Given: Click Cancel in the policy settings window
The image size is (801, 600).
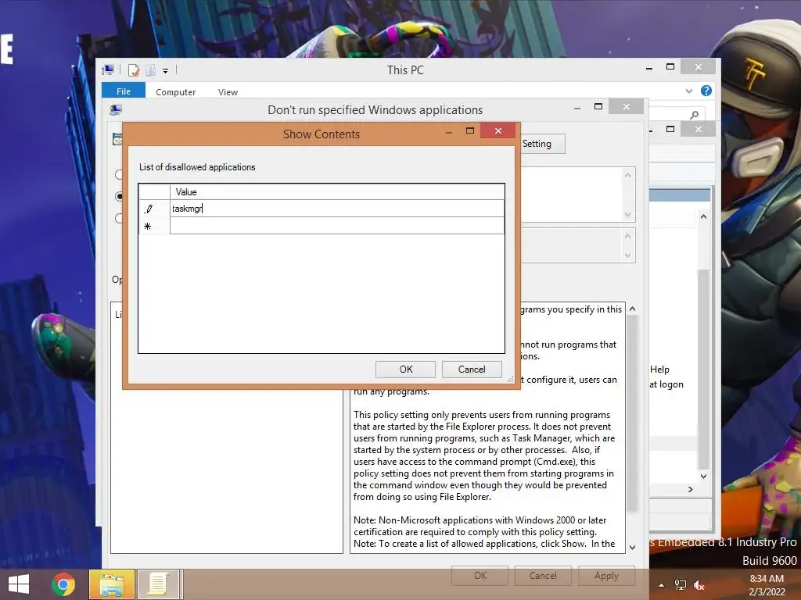Looking at the screenshot, I should coord(543,576).
